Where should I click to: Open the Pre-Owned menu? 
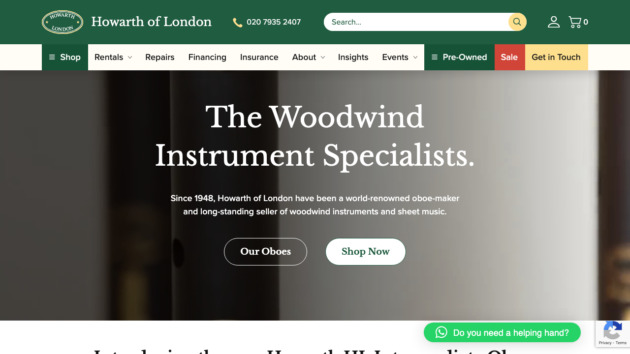(459, 57)
